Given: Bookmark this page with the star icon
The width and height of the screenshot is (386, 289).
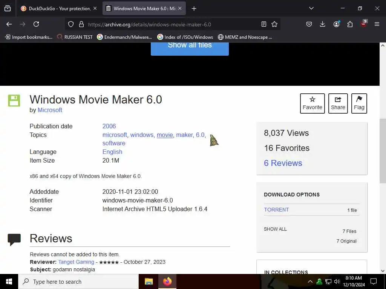Looking at the screenshot, I should pyautogui.click(x=274, y=24).
